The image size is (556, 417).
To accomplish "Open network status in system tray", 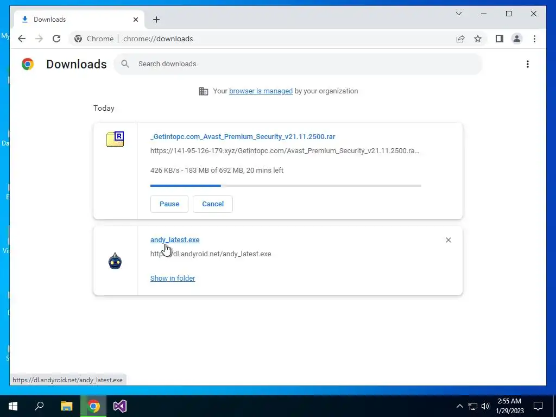I will coord(473,406).
